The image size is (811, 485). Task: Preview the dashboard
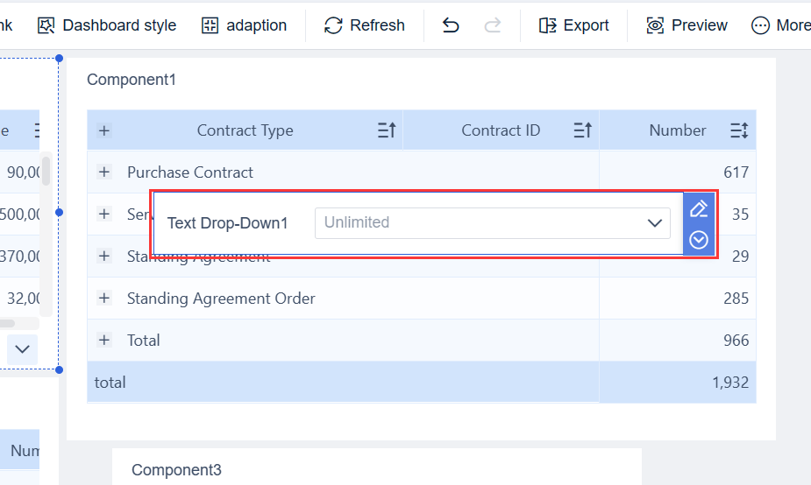pyautogui.click(x=687, y=25)
